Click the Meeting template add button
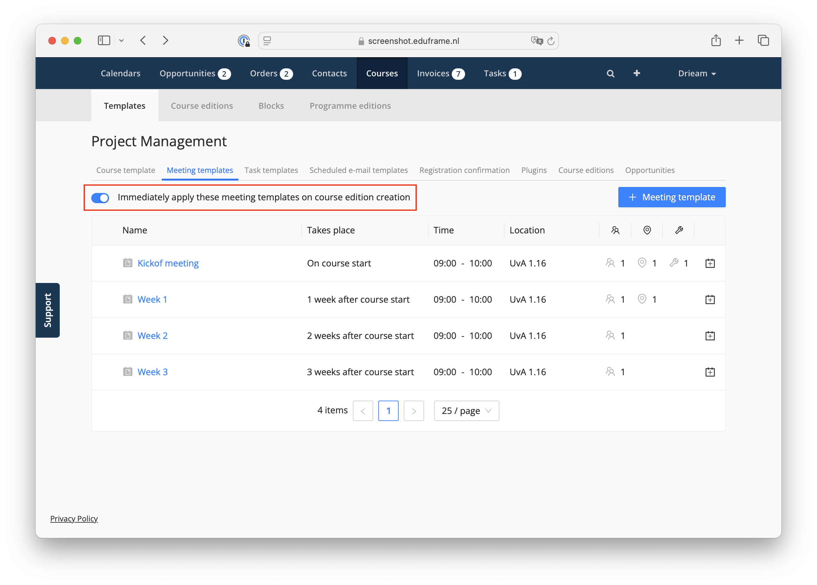 point(671,197)
